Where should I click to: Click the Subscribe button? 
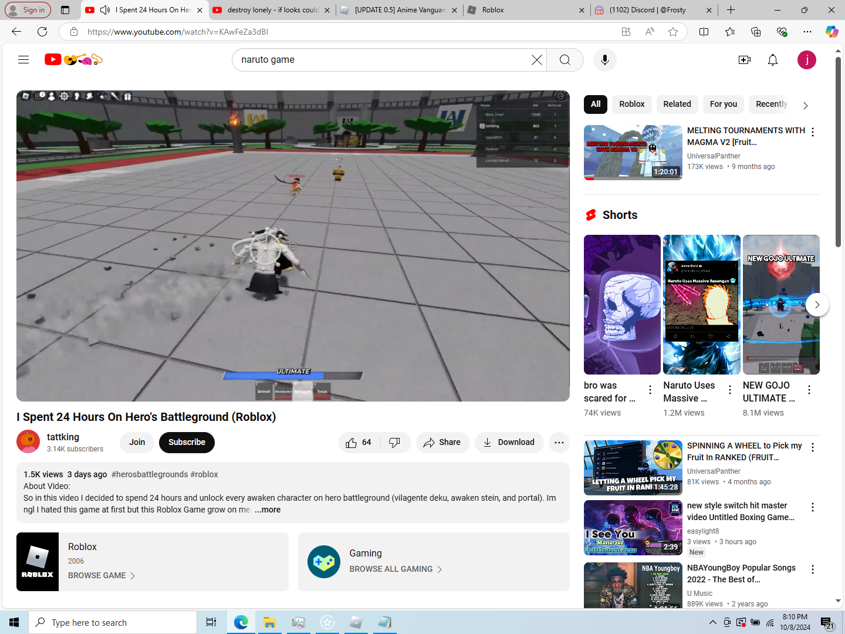[187, 443]
